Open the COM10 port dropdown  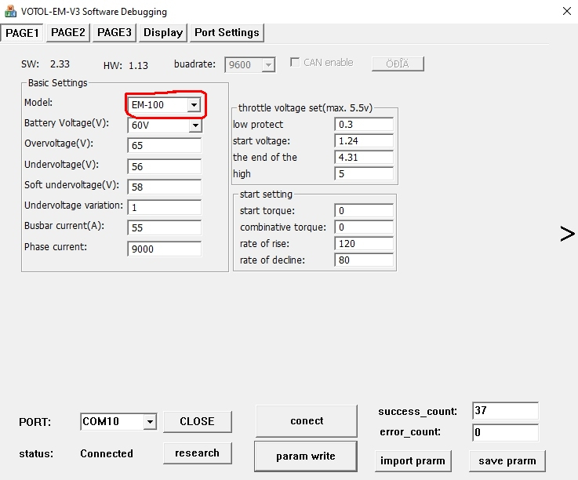coord(149,422)
